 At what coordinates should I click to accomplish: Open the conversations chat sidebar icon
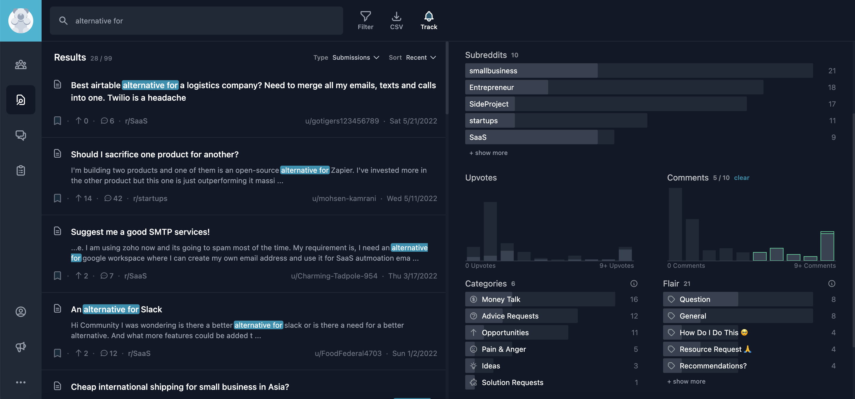click(x=20, y=135)
